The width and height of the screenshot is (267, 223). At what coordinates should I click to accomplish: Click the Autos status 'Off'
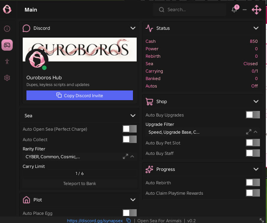click(x=255, y=86)
